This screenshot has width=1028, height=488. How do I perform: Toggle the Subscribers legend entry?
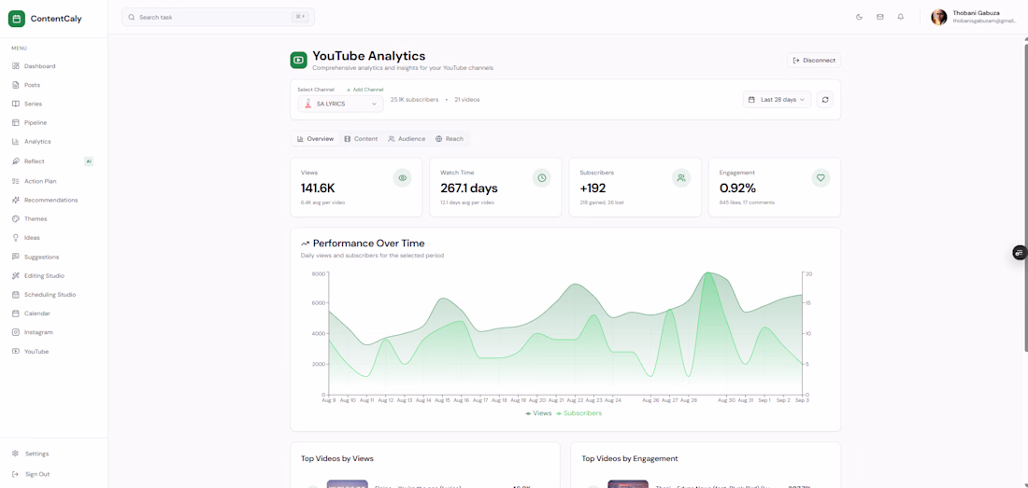pos(578,413)
